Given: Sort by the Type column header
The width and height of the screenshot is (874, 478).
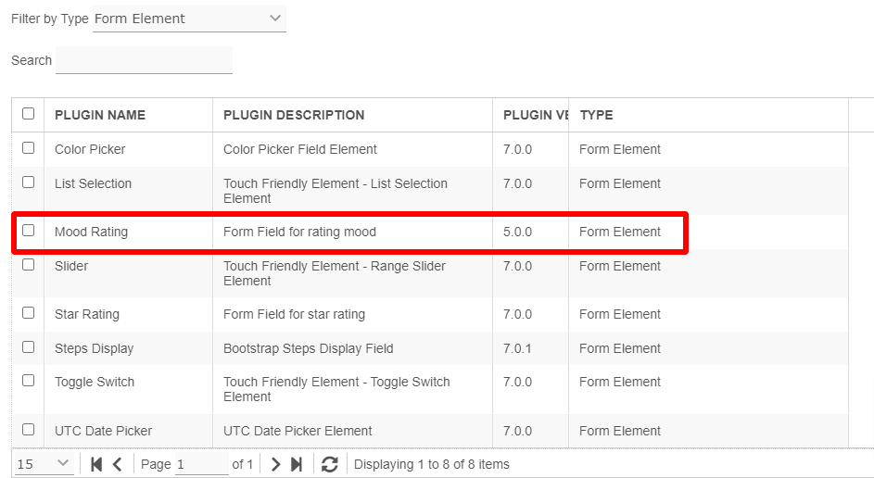Looking at the screenshot, I should (597, 115).
